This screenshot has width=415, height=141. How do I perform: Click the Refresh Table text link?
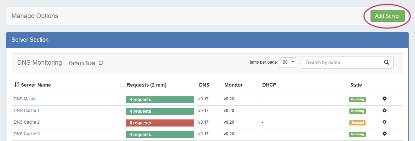(x=82, y=63)
